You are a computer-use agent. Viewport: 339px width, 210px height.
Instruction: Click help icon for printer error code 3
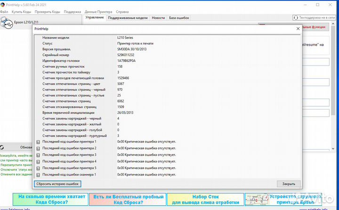38,155
